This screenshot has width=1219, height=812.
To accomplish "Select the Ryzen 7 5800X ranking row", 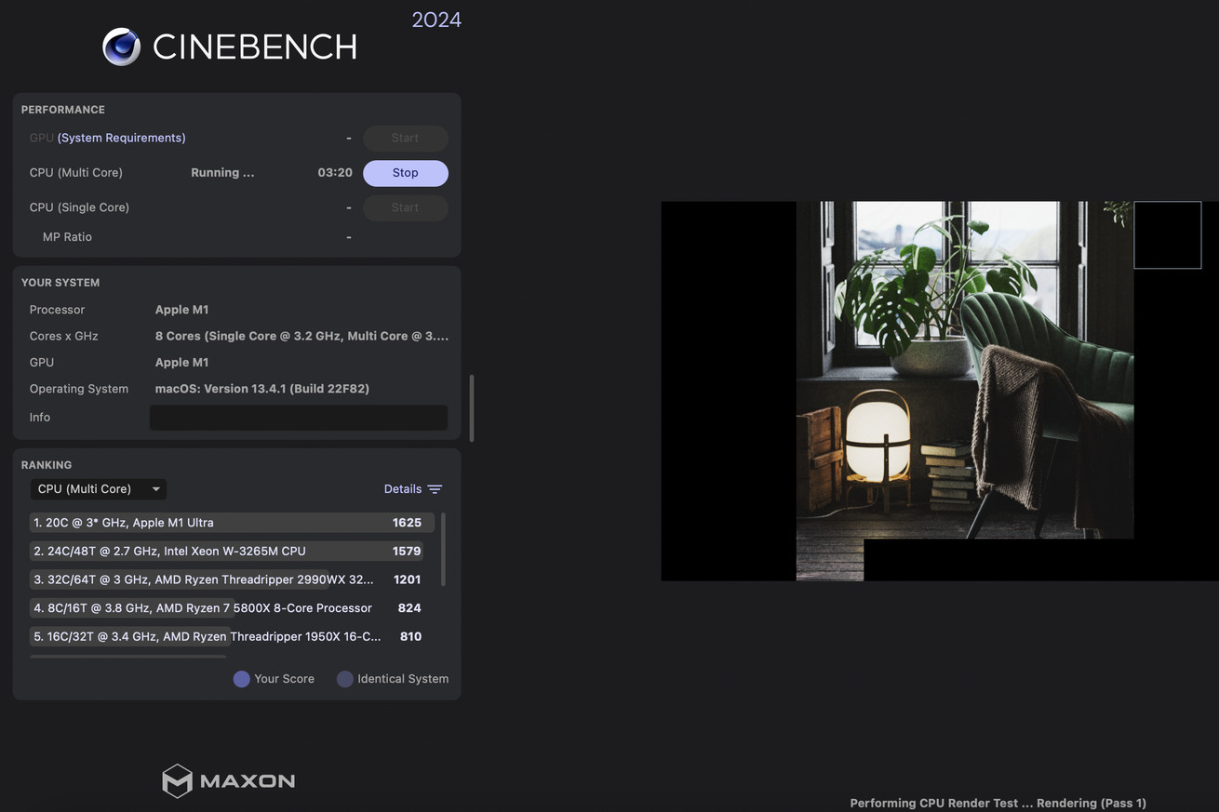I will tap(232, 608).
